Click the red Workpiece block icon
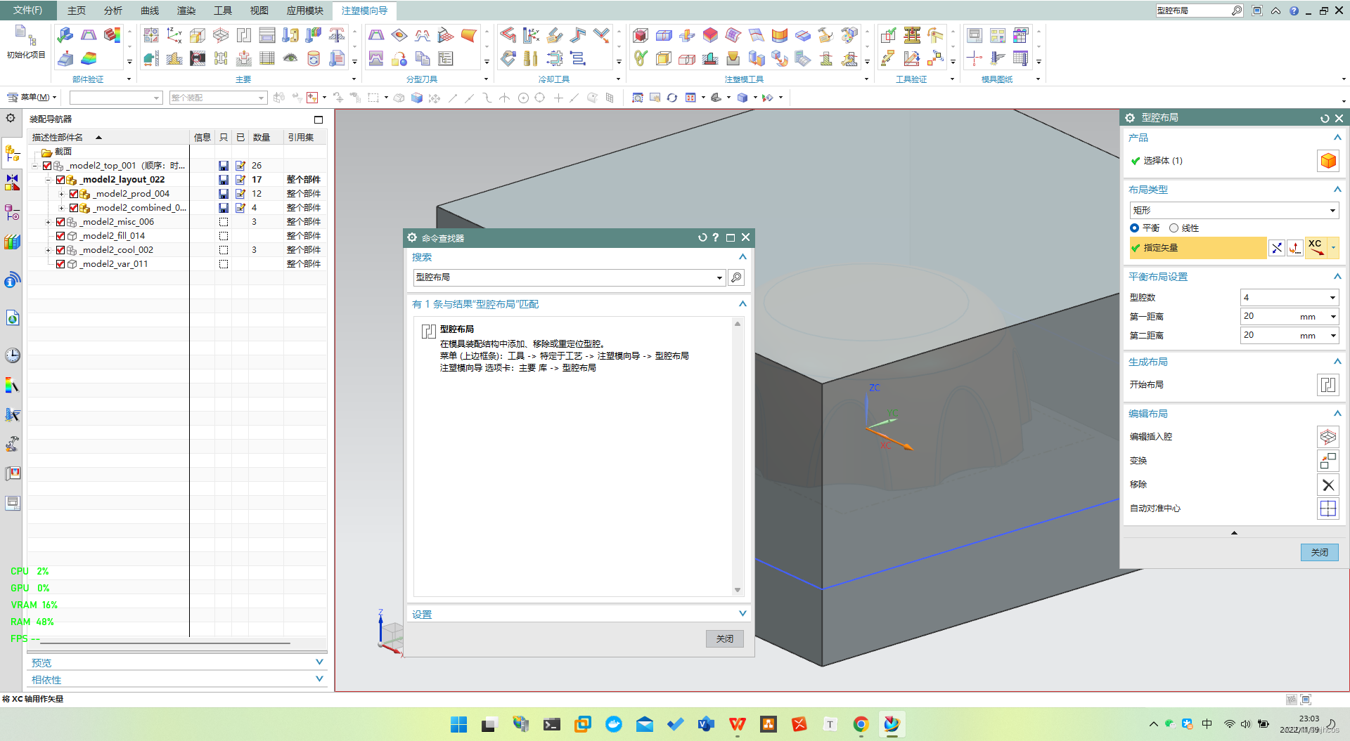Screen dimensions: 1350x741 [640, 35]
